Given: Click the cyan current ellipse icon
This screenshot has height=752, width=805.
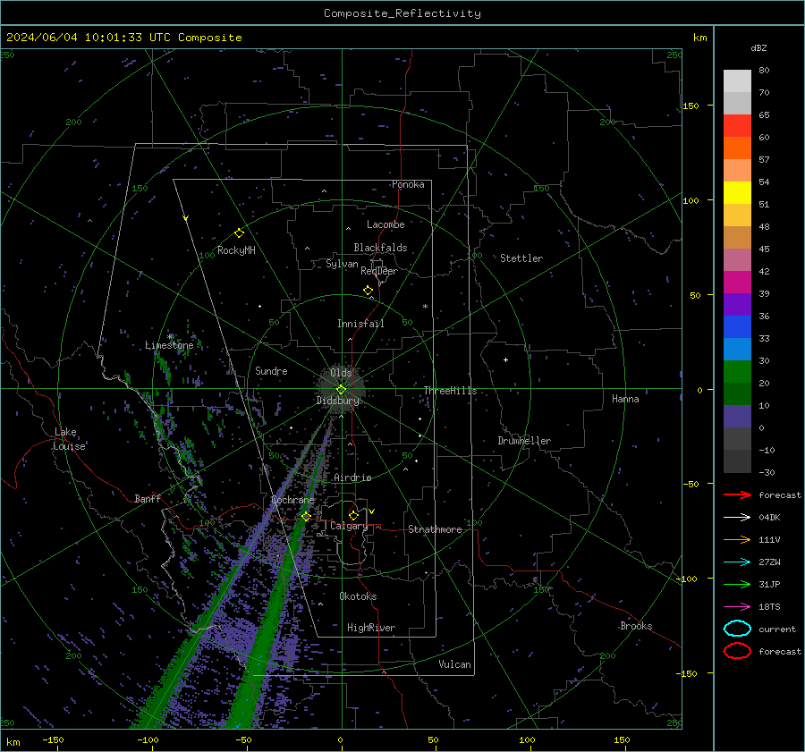Looking at the screenshot, I should pos(737,629).
